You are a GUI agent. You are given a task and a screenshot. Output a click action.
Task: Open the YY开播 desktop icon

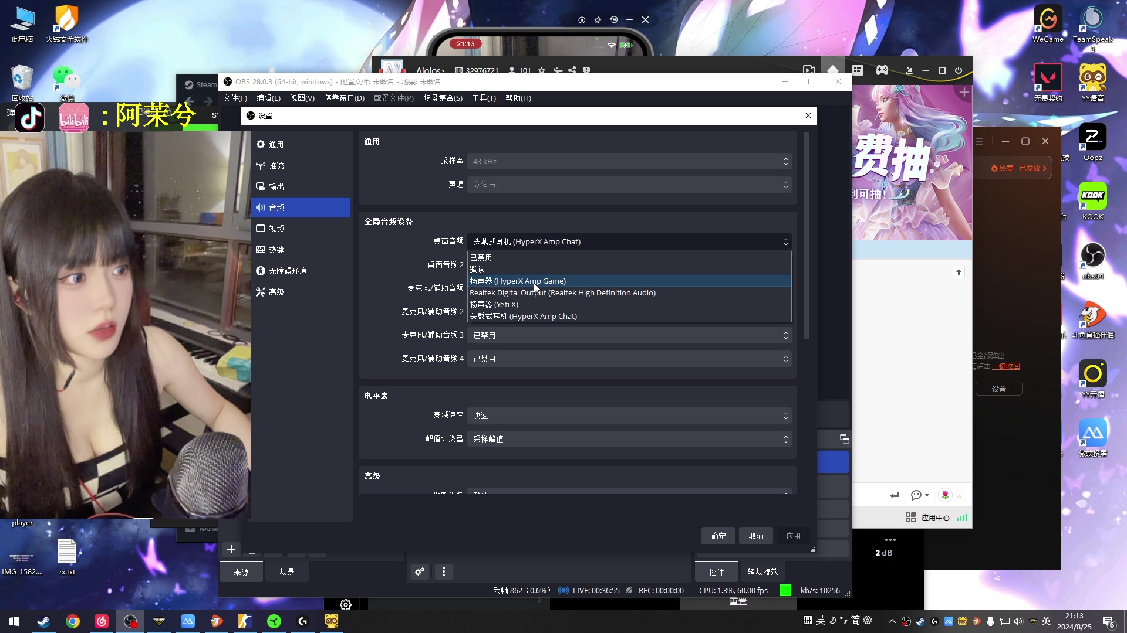(x=1092, y=379)
